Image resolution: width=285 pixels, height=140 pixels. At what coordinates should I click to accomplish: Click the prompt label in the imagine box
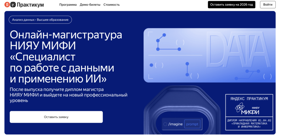[x=192, y=124]
